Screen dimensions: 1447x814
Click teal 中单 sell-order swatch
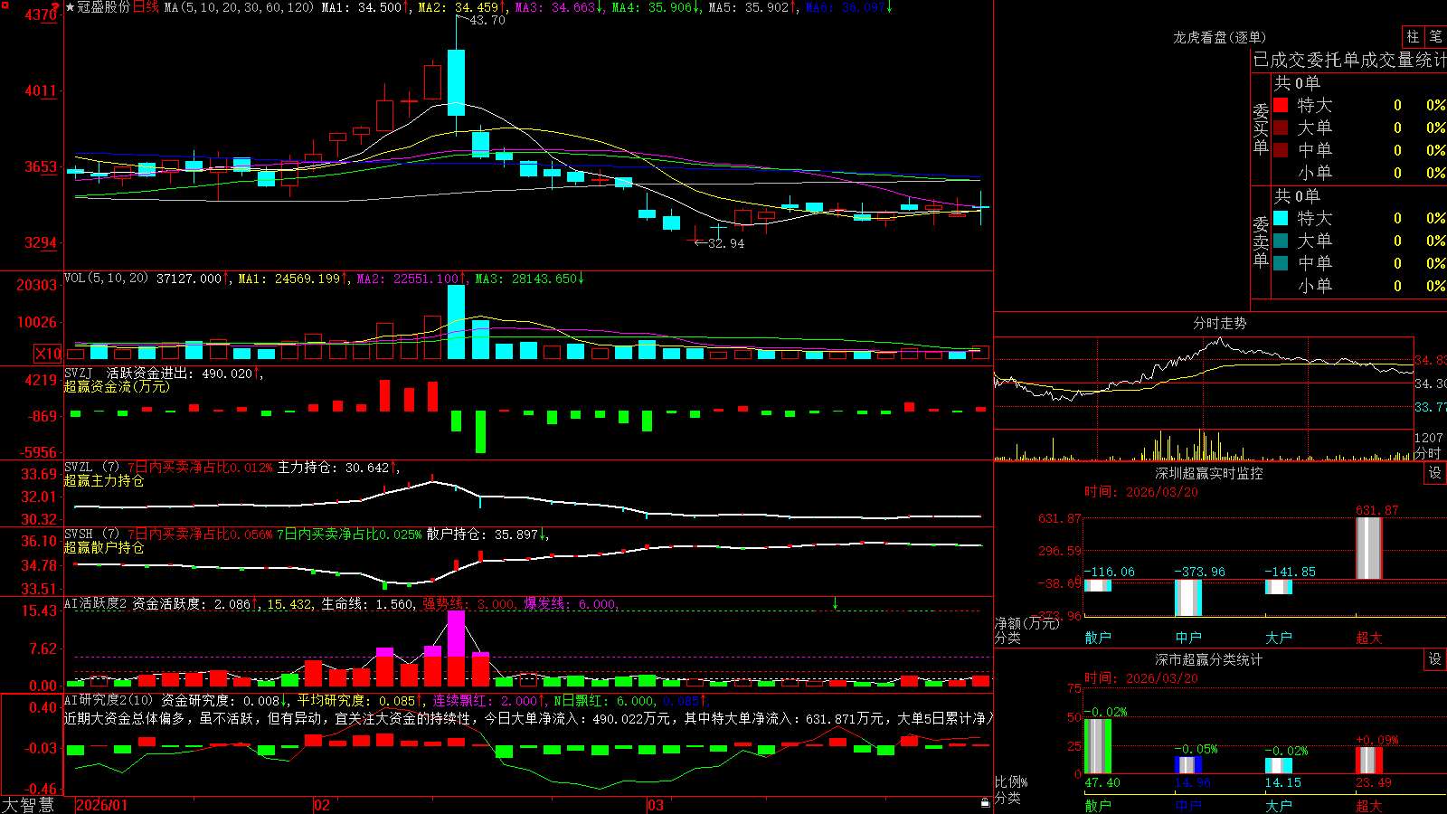[x=1281, y=263]
